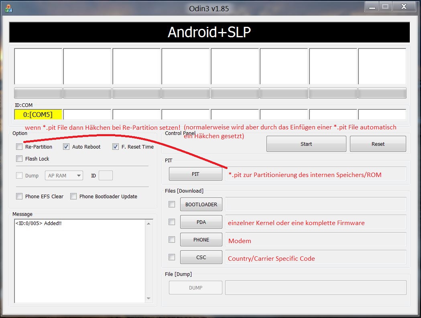The height and width of the screenshot is (318, 421).
Task: Click the CSC file button
Action: [201, 257]
